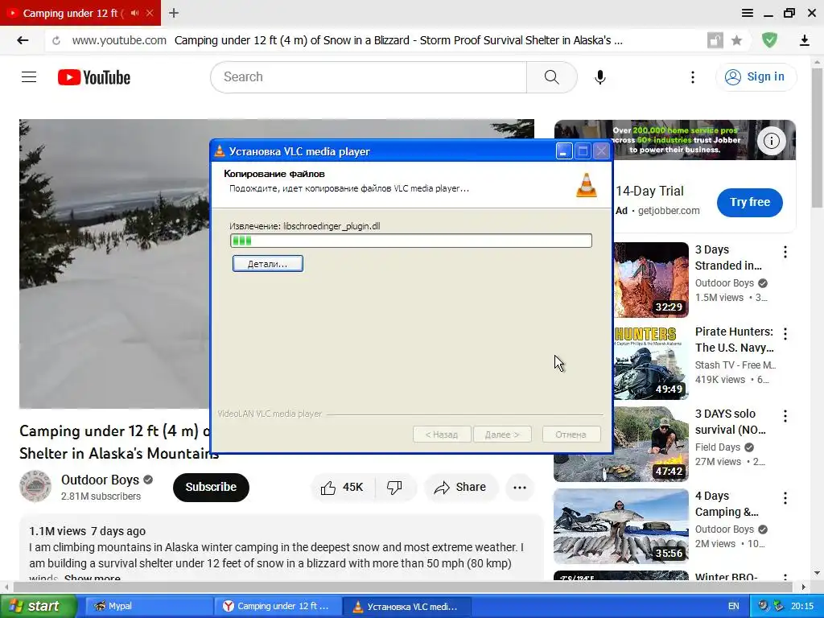This screenshot has height=618, width=824.
Task: Like the video with thumbs up
Action: click(x=342, y=487)
